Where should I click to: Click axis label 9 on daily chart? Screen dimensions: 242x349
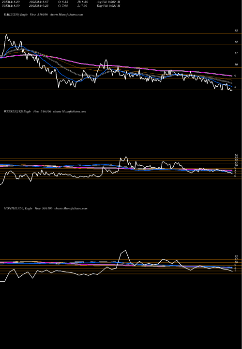pyautogui.click(x=235, y=76)
